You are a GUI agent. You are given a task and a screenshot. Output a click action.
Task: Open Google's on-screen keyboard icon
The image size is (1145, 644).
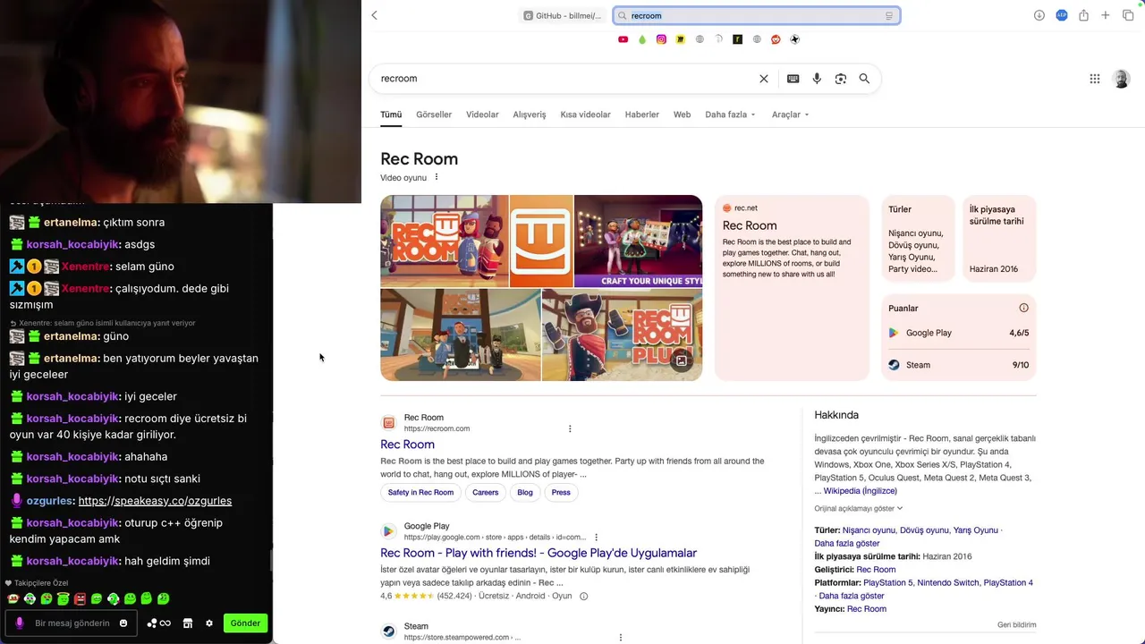793,79
